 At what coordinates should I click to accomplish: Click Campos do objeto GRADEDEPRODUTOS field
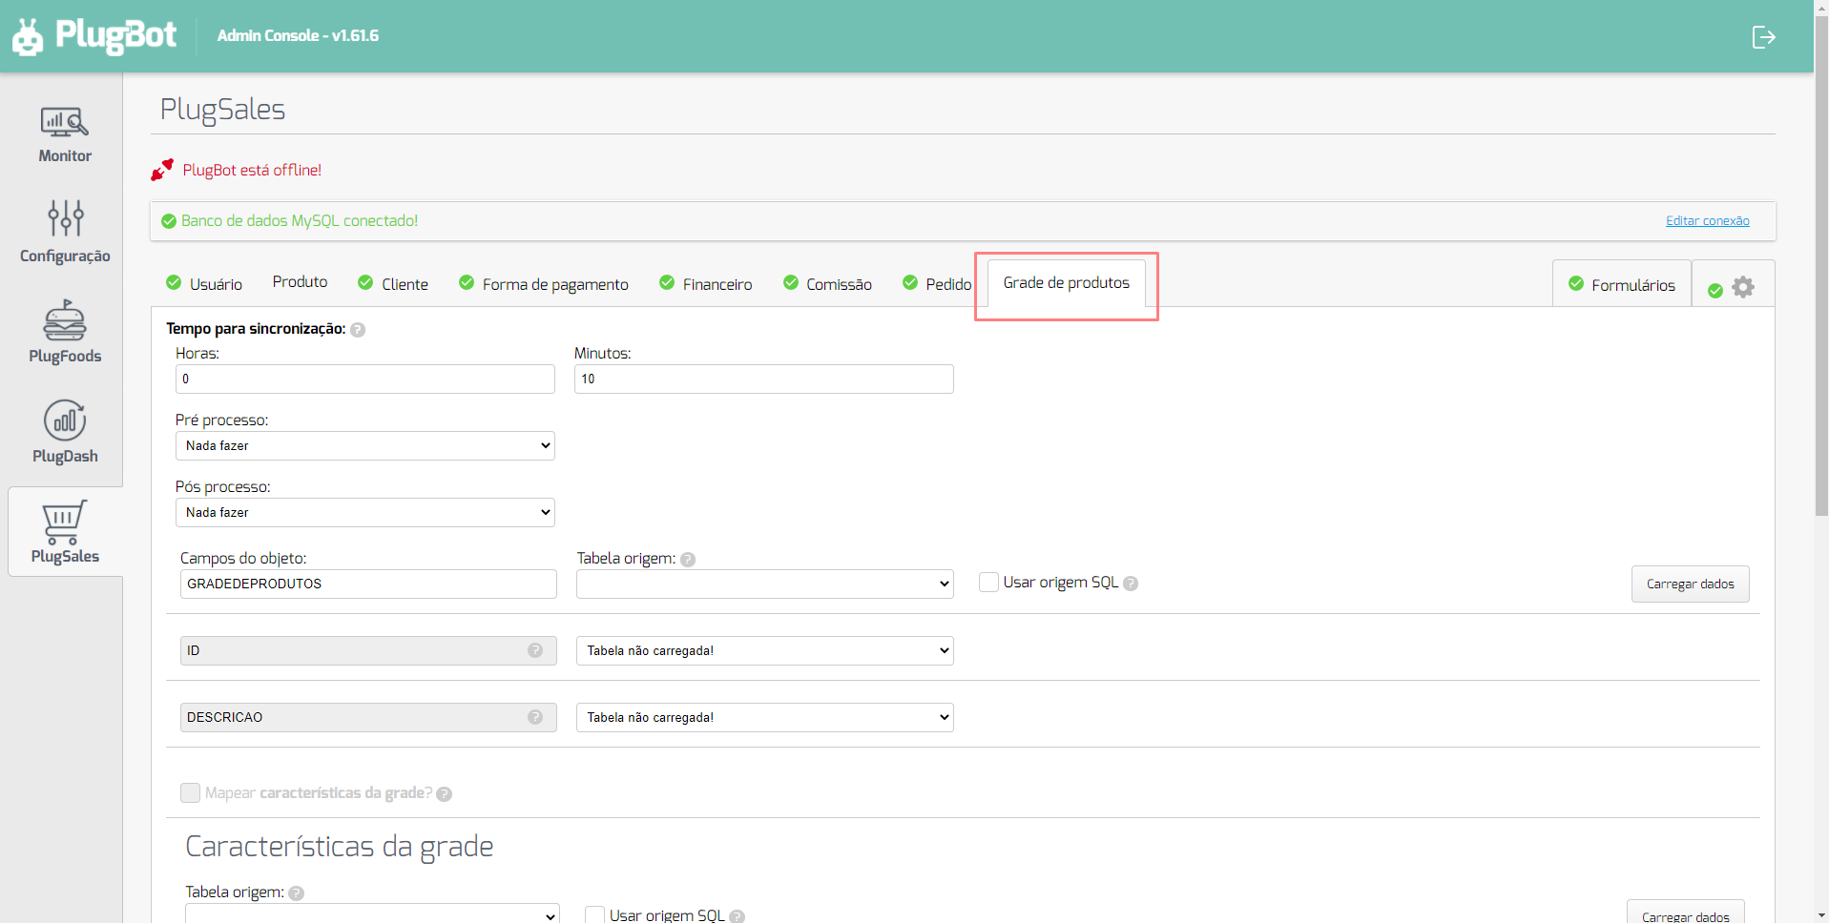tap(368, 584)
